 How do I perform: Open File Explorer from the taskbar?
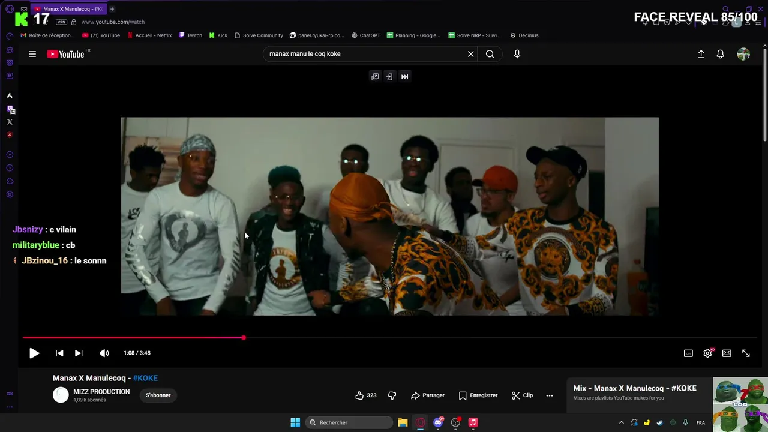403,422
